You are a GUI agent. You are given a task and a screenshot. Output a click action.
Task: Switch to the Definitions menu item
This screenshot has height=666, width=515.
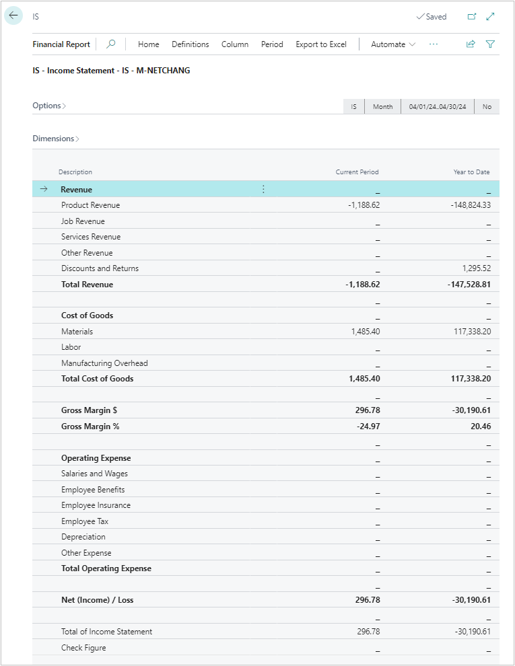point(191,44)
